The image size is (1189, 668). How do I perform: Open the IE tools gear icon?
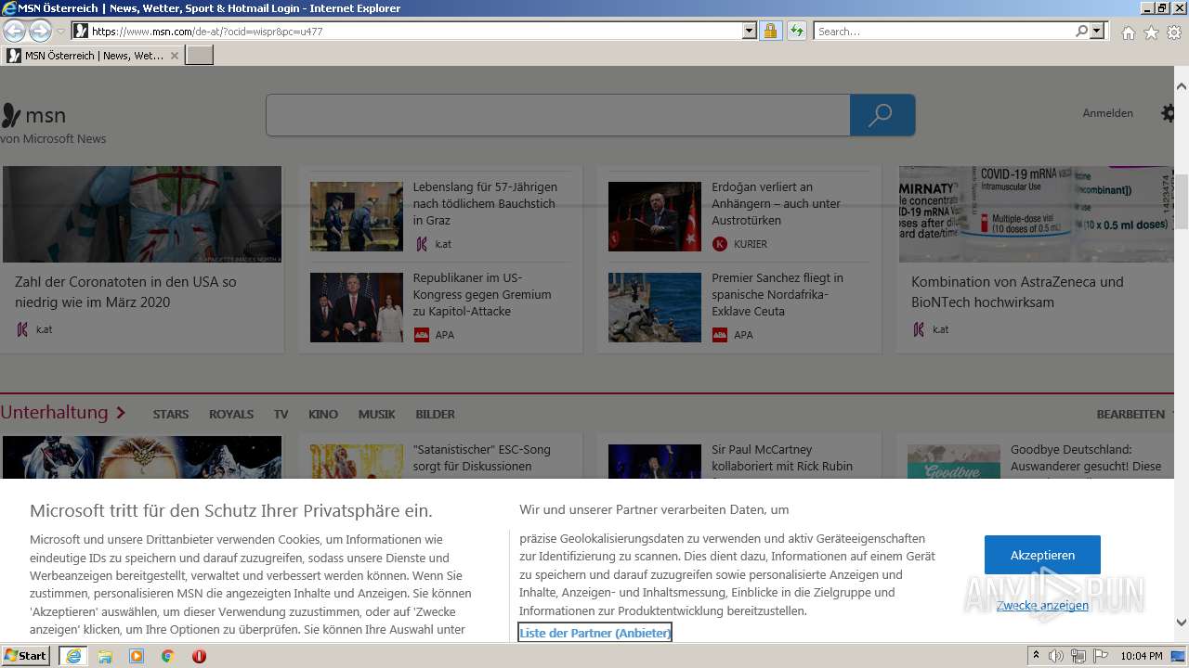[x=1174, y=32]
